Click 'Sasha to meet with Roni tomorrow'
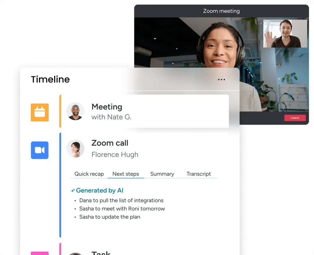 click(122, 209)
